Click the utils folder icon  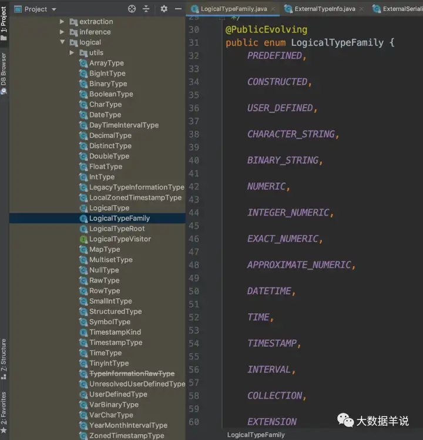coord(83,53)
